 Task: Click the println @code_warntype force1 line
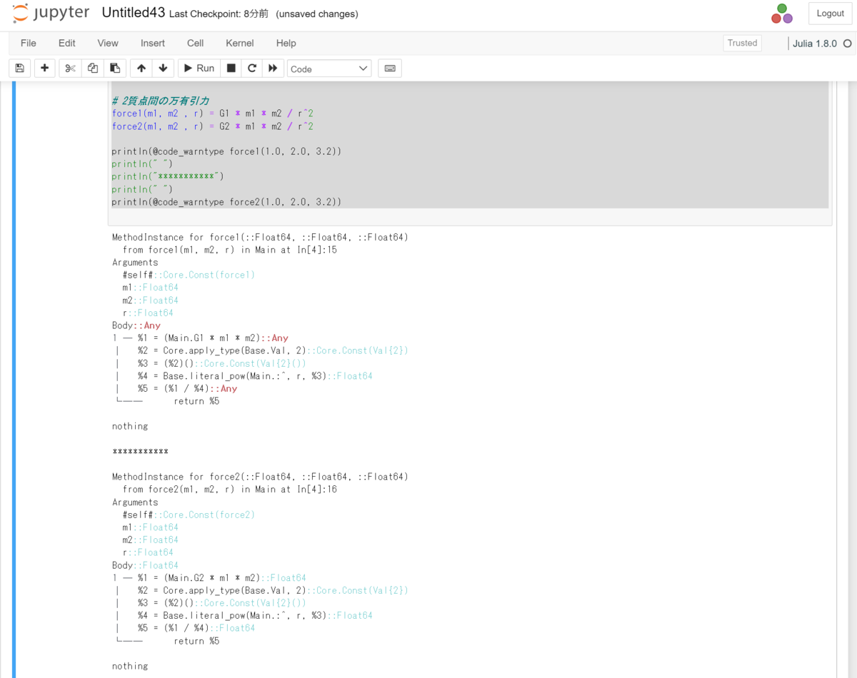(x=226, y=152)
